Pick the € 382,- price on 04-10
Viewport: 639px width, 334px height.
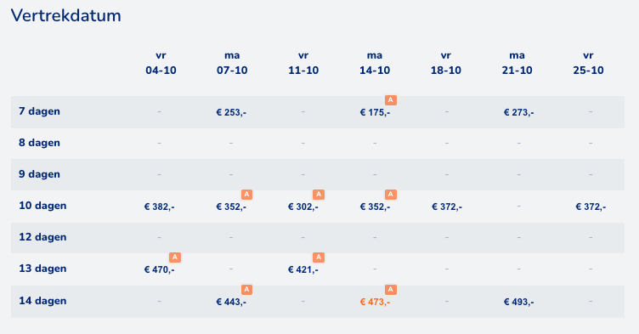click(x=160, y=207)
